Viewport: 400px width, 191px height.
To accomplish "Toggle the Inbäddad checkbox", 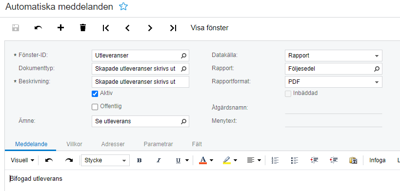I will click(288, 94).
